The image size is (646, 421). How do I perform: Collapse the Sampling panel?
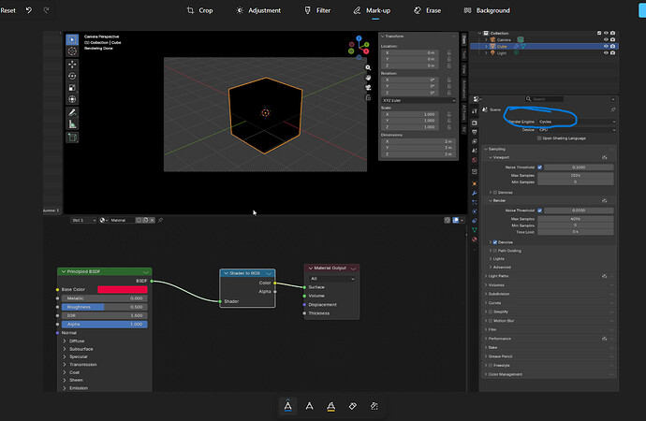(496, 149)
